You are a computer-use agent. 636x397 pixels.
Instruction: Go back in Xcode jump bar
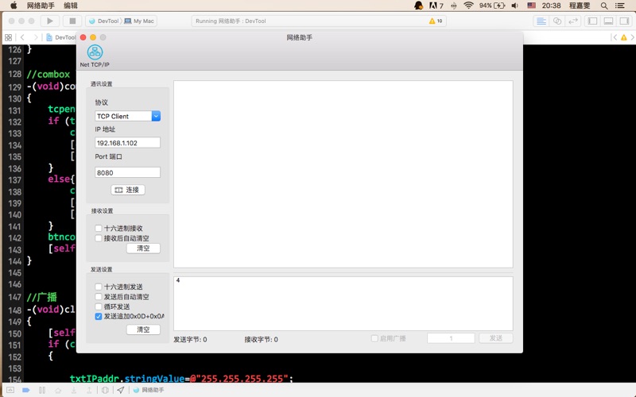(x=22, y=37)
